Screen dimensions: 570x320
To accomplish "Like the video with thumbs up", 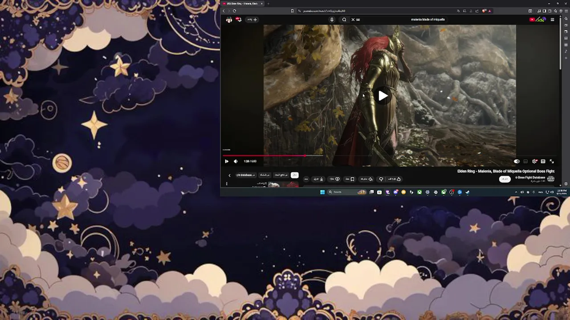I will (x=394, y=179).
